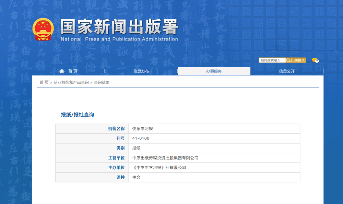Select the highlighted 办事服务 tab
343x204 pixels.
point(214,71)
